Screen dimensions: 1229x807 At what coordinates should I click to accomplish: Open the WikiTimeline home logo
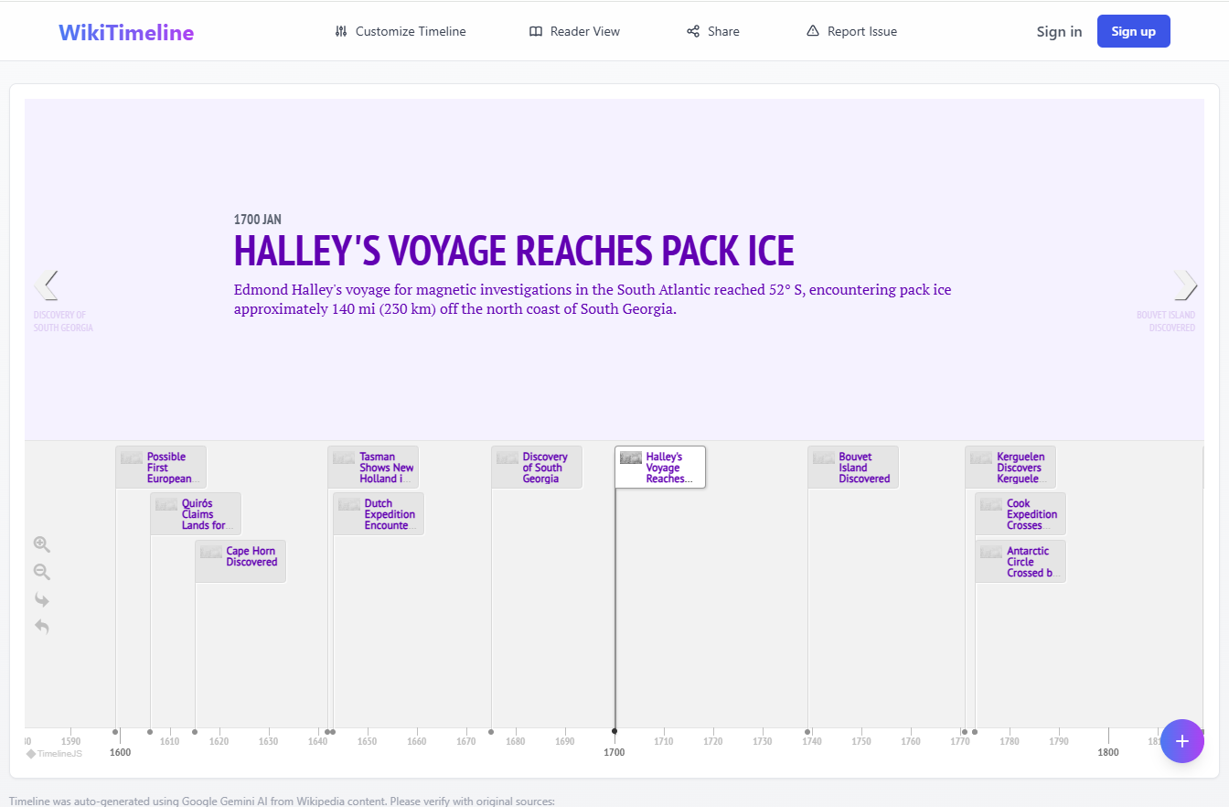125,30
